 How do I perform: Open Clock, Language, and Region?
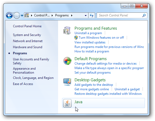pyautogui.click(x=33, y=78)
